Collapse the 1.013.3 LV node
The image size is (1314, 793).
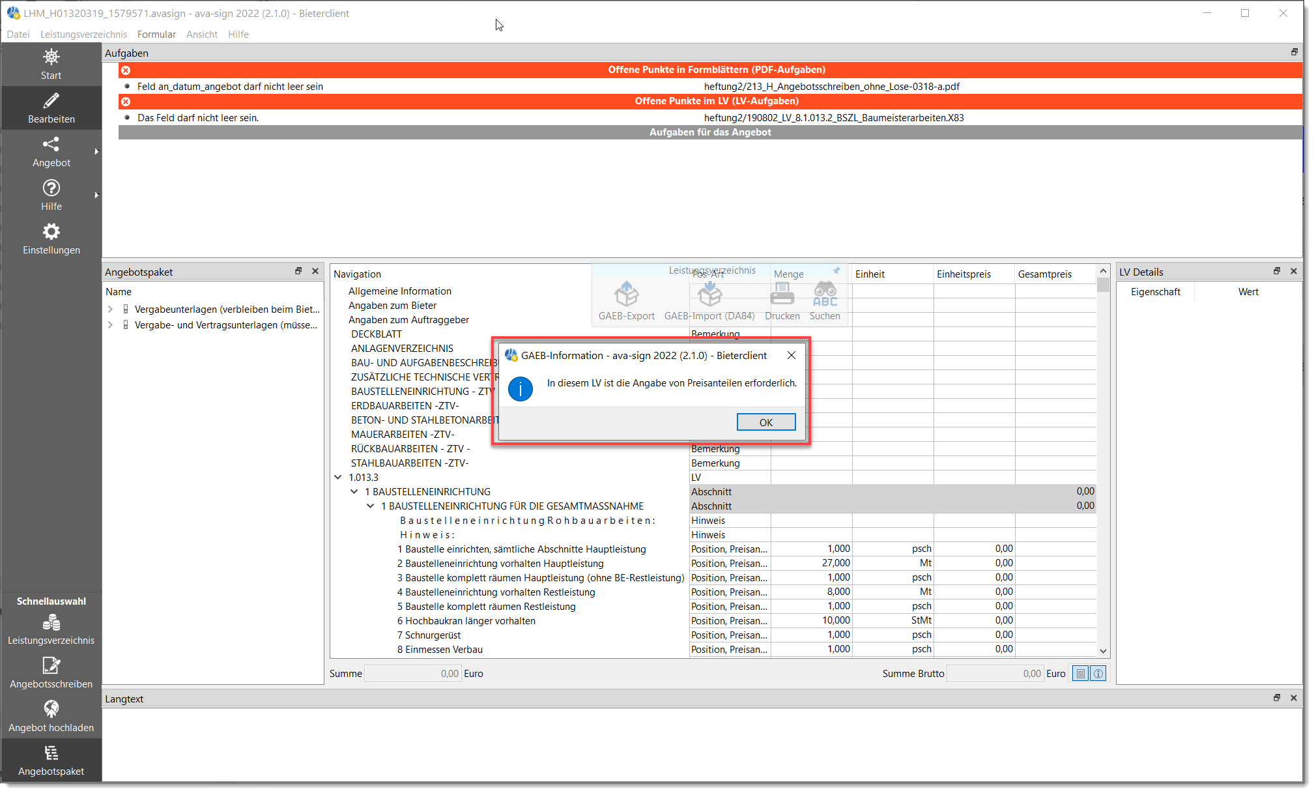pos(338,478)
